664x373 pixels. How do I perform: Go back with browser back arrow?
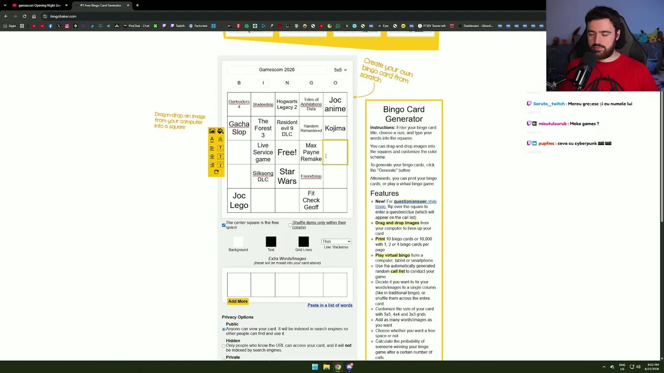(x=6, y=17)
